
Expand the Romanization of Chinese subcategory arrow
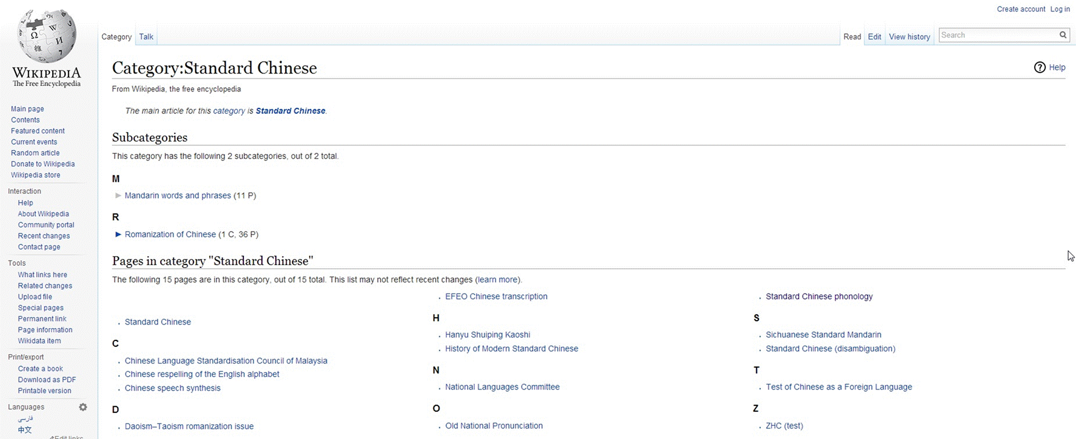118,234
